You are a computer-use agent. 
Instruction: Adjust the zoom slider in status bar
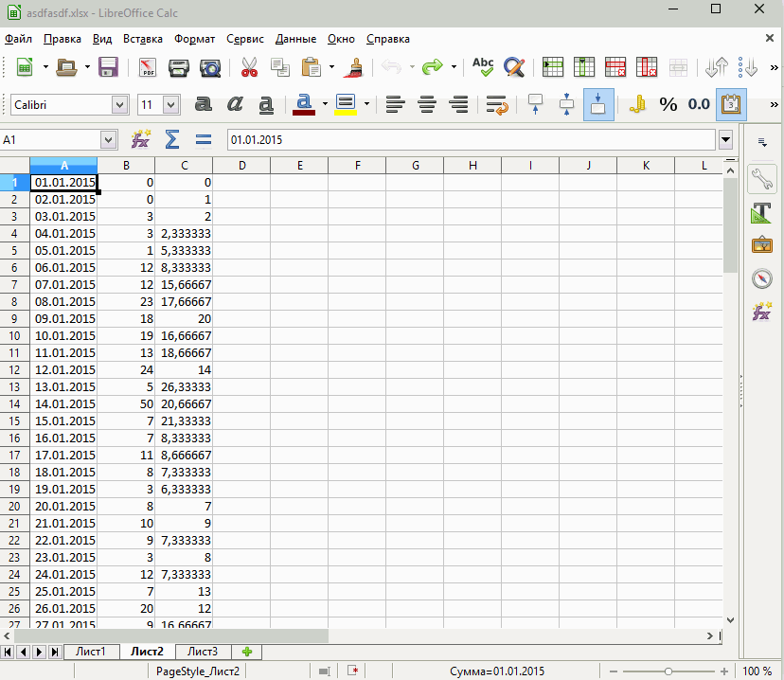[x=668, y=671]
